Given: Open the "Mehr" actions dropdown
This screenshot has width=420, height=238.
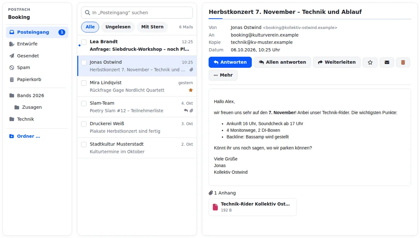Looking at the screenshot, I should 223,75.
